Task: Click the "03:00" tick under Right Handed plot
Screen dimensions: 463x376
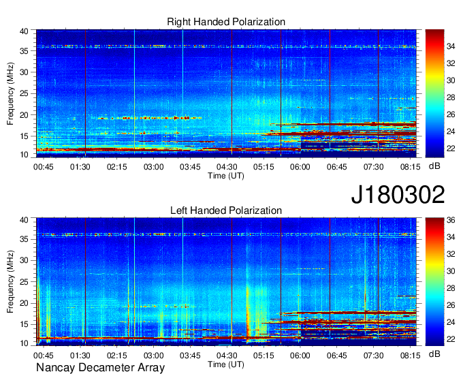Action: click(x=154, y=167)
